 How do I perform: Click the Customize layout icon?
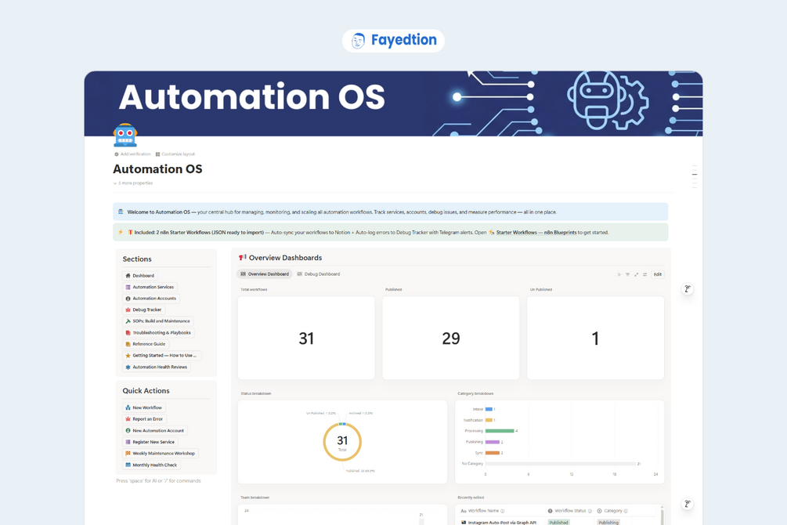[x=157, y=154]
